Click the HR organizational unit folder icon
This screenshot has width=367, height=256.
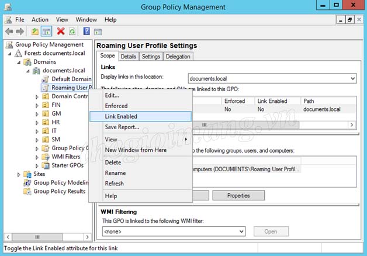coord(46,122)
